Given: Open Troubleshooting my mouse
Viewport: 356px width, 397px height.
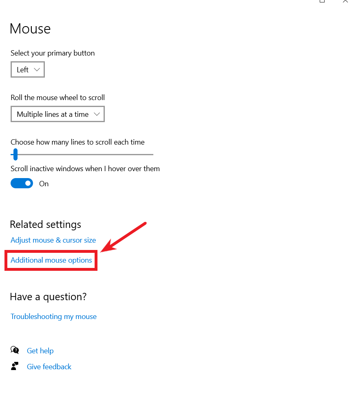Looking at the screenshot, I should (x=53, y=317).
